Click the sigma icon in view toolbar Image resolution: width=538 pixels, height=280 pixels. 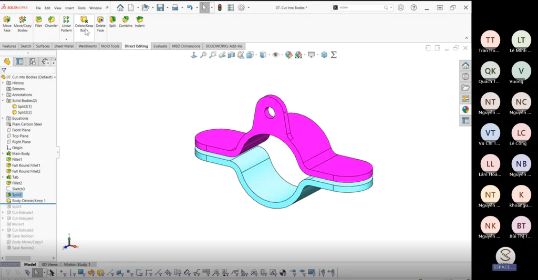[334, 55]
